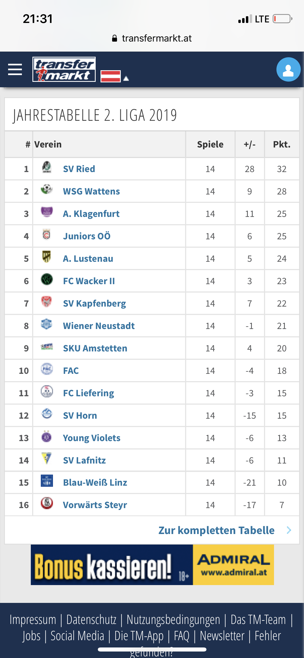This screenshot has width=304, height=658.
Task: Open the Impressum footer link
Action: coord(33,620)
